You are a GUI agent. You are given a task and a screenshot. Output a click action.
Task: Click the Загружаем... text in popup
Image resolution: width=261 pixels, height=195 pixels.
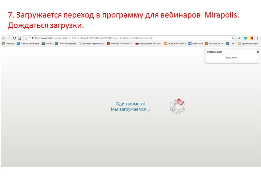pyautogui.click(x=232, y=58)
